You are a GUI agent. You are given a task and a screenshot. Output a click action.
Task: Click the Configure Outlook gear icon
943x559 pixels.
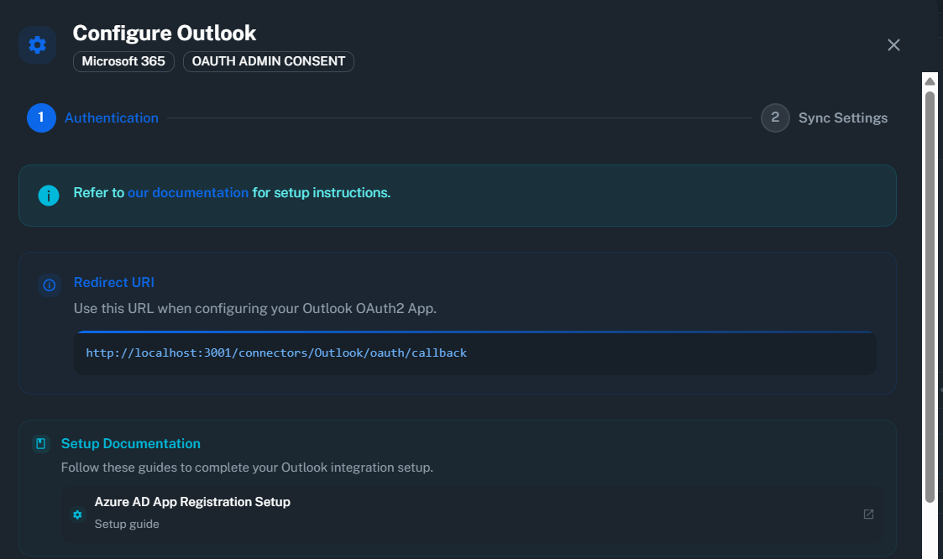[x=37, y=44]
